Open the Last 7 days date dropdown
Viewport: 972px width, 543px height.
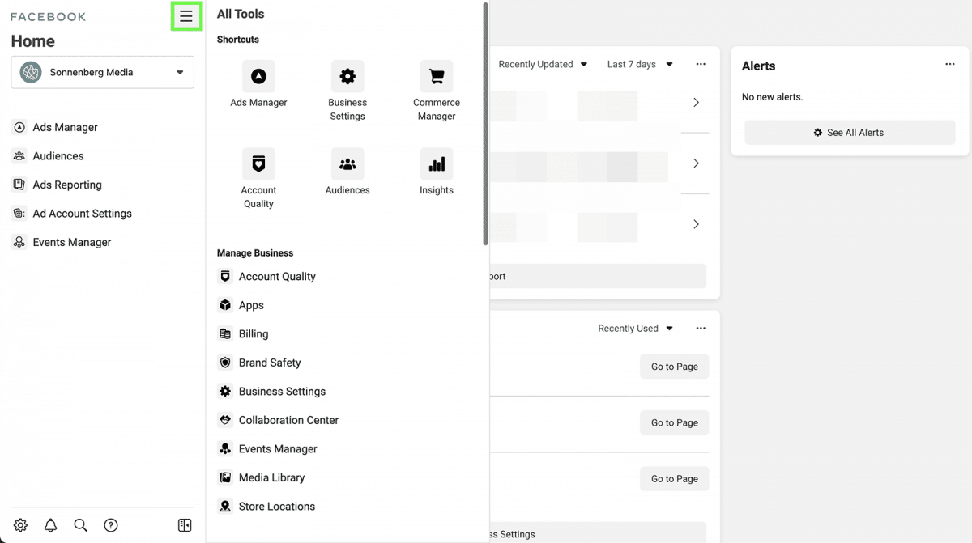click(x=640, y=65)
